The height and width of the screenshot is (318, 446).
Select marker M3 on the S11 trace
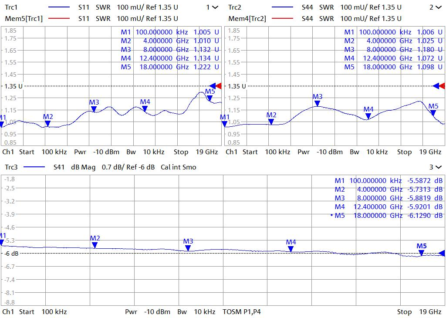point(94,109)
